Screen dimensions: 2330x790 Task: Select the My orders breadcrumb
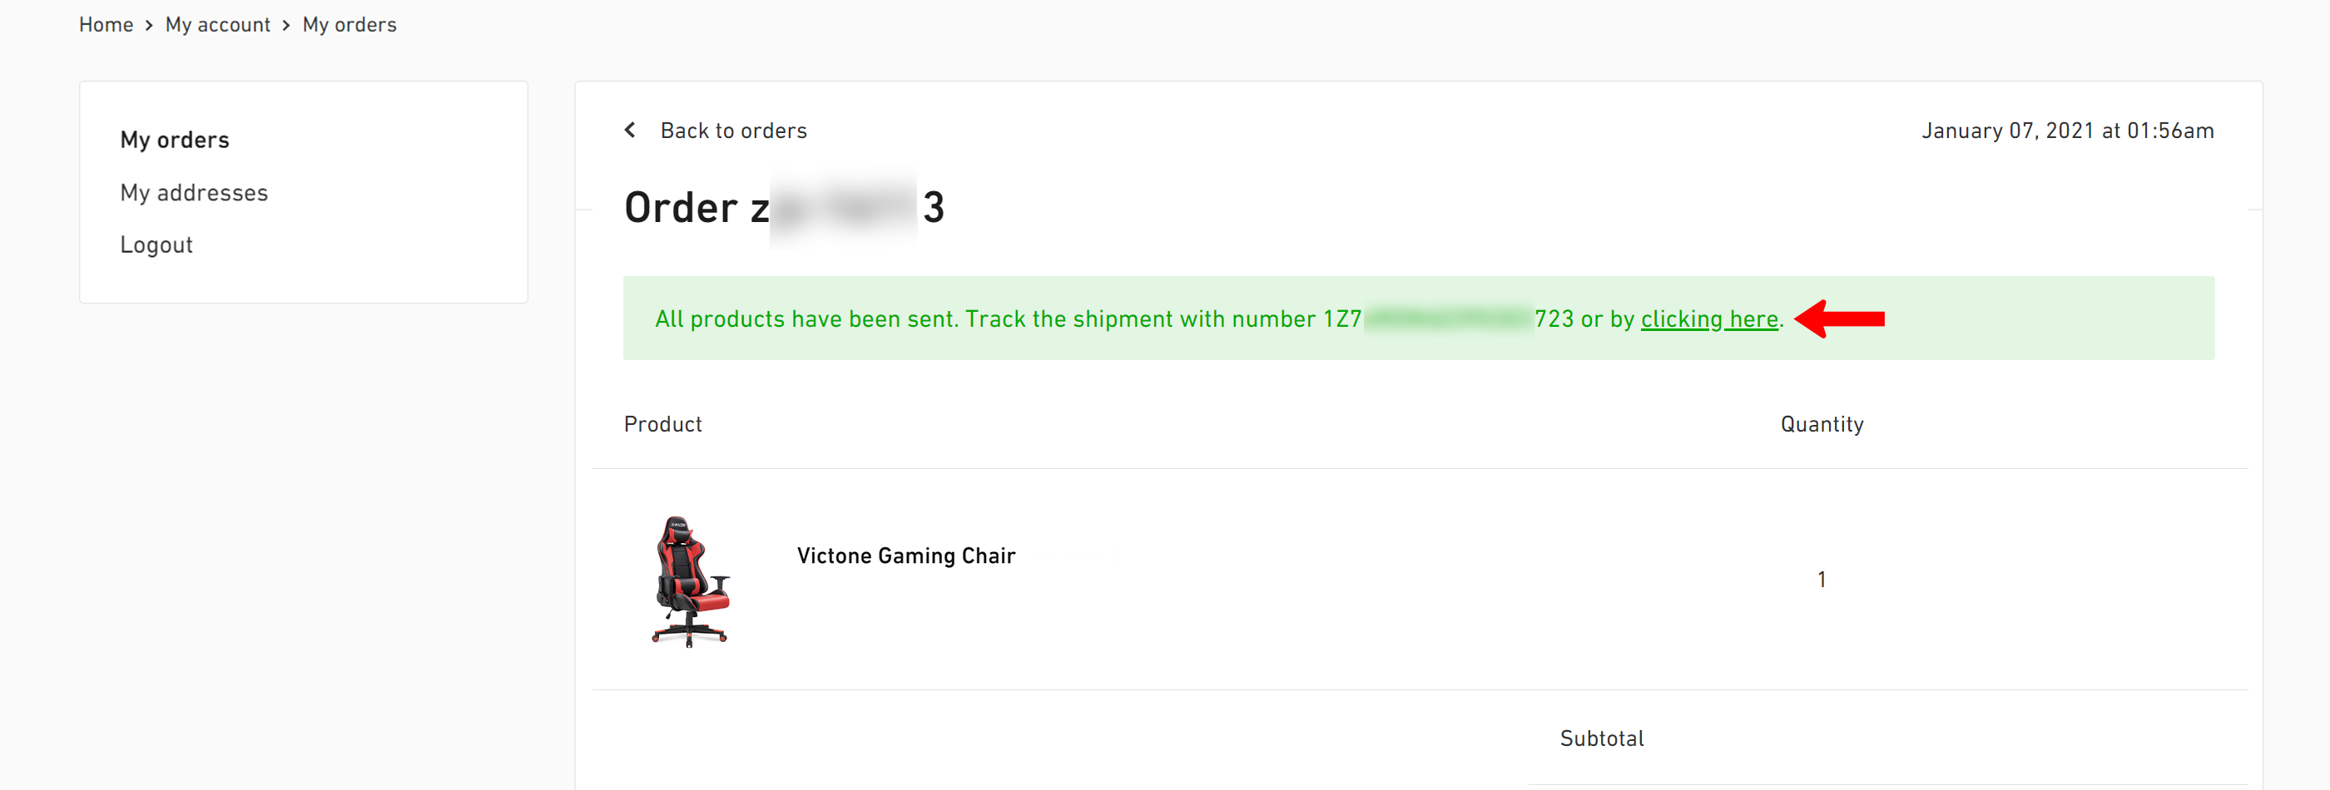(x=349, y=25)
